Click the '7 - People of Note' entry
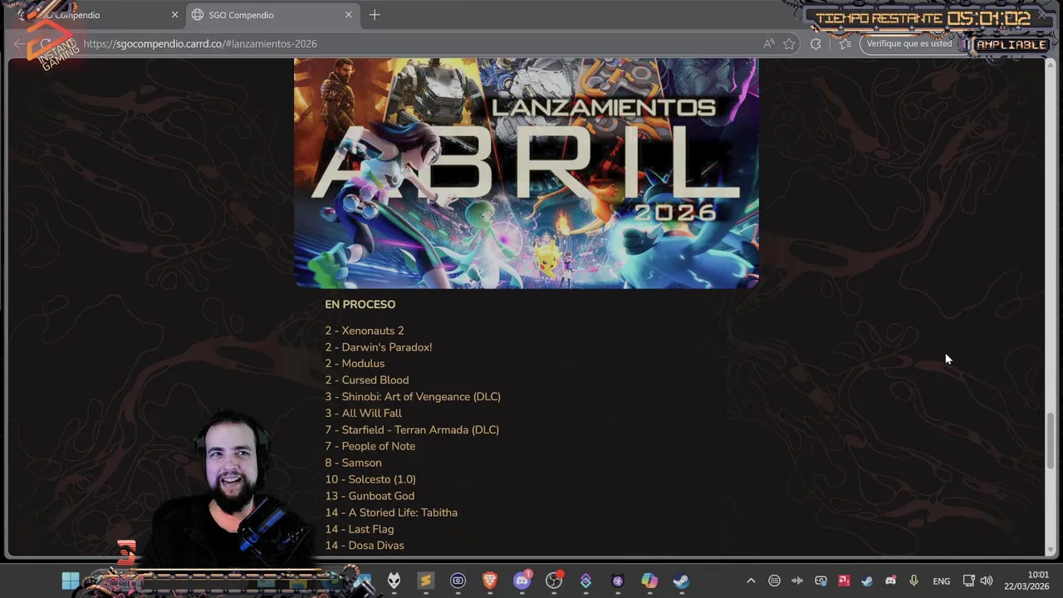This screenshot has height=598, width=1063. pos(370,446)
